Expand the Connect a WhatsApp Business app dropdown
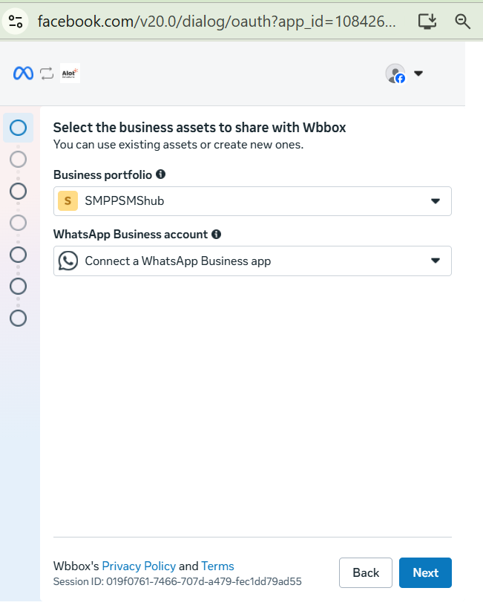Viewport: 483px width, 611px height. (252, 261)
